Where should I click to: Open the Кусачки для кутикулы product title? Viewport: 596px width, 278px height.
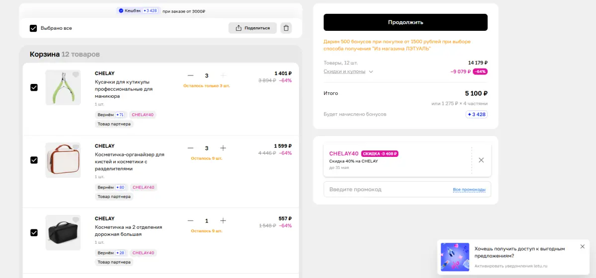124,89
